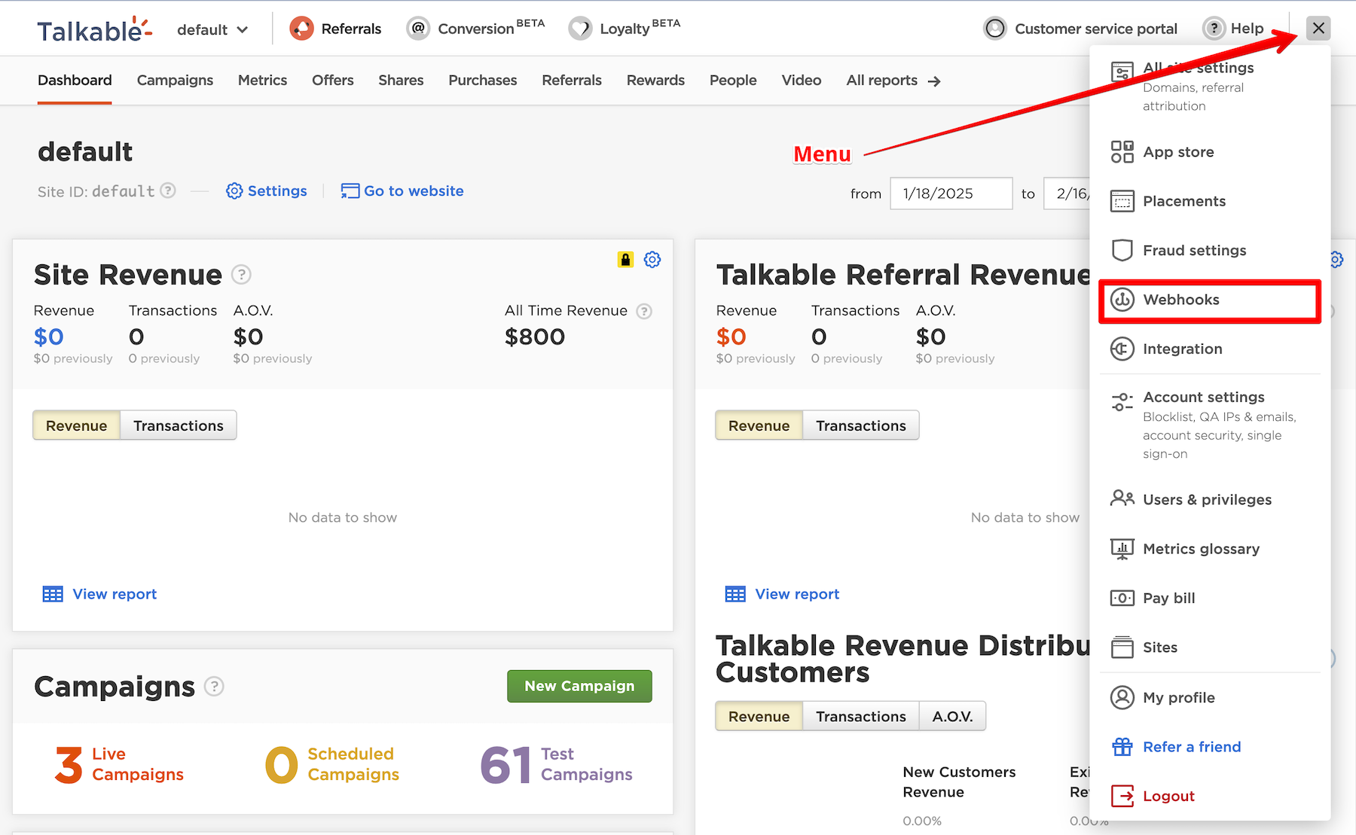The height and width of the screenshot is (835, 1356).
Task: Open Placements menu item
Action: 1210,201
